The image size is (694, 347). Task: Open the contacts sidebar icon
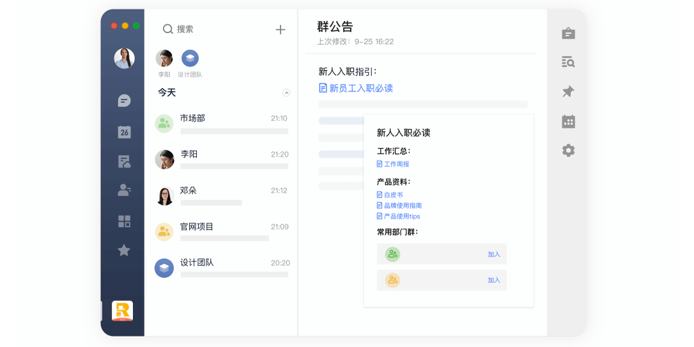click(x=125, y=190)
